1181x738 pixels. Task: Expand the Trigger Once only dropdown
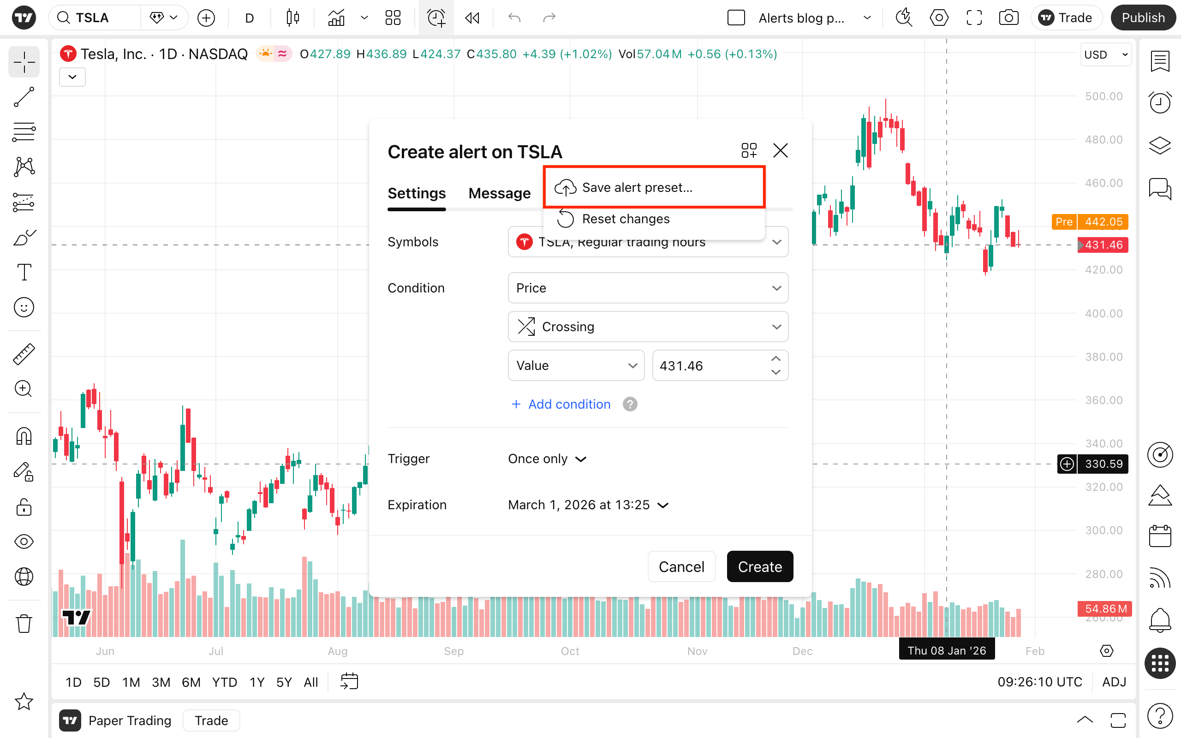tap(547, 459)
